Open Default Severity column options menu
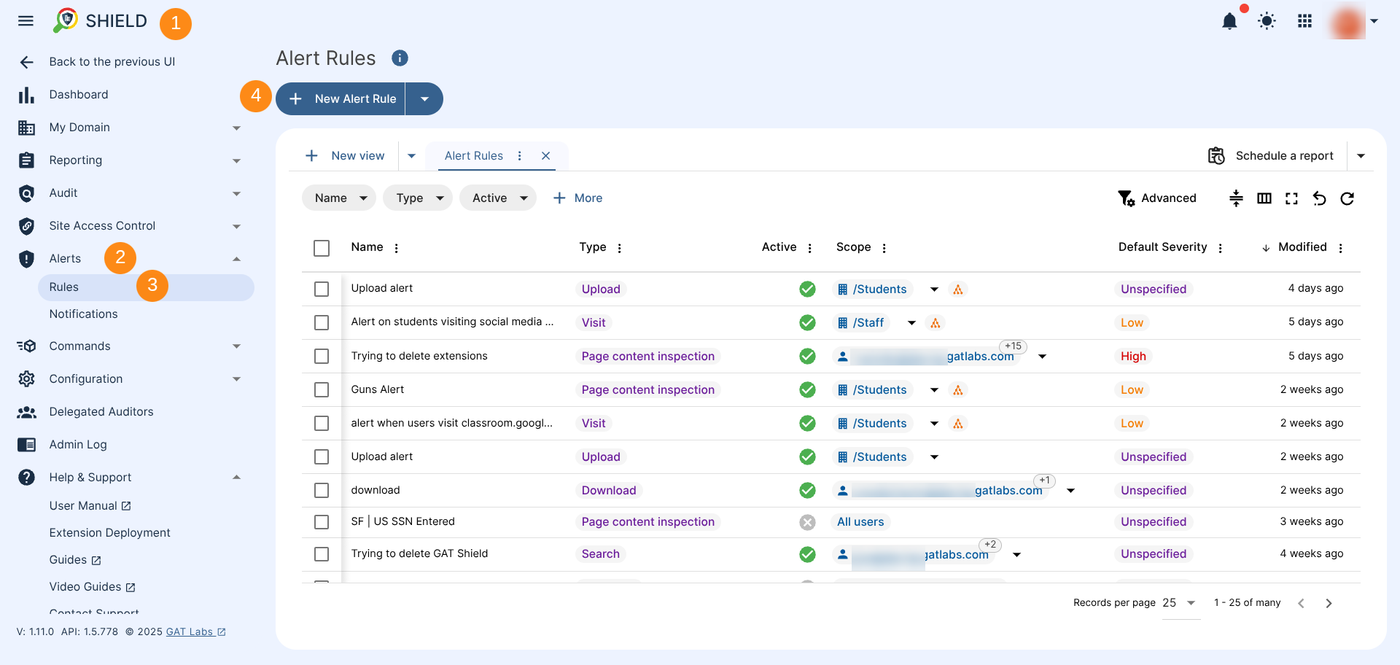This screenshot has width=1400, height=665. tap(1221, 248)
